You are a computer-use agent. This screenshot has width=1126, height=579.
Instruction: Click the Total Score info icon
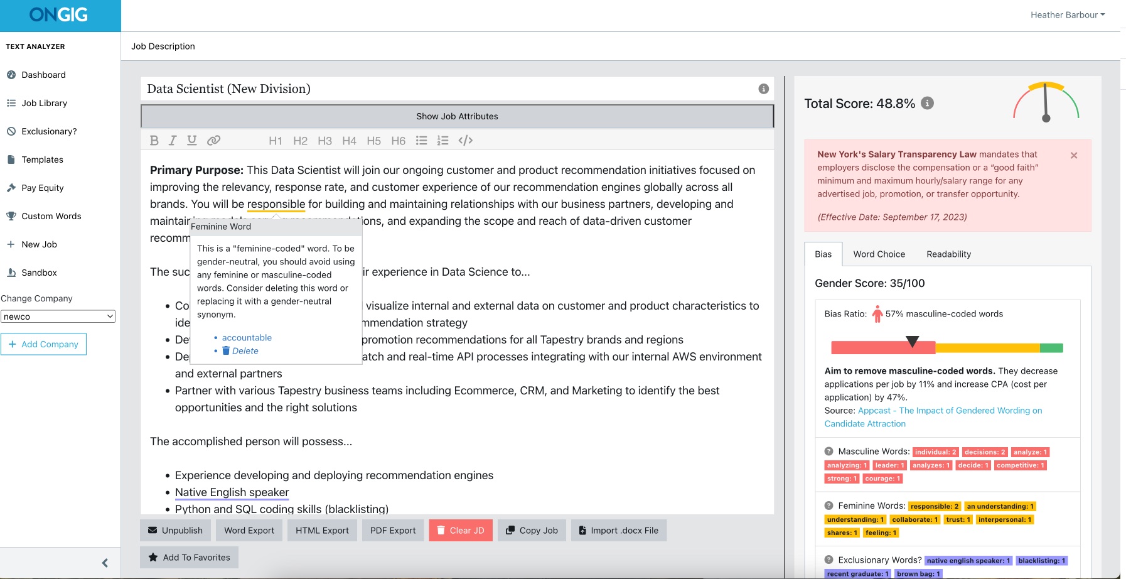(927, 104)
